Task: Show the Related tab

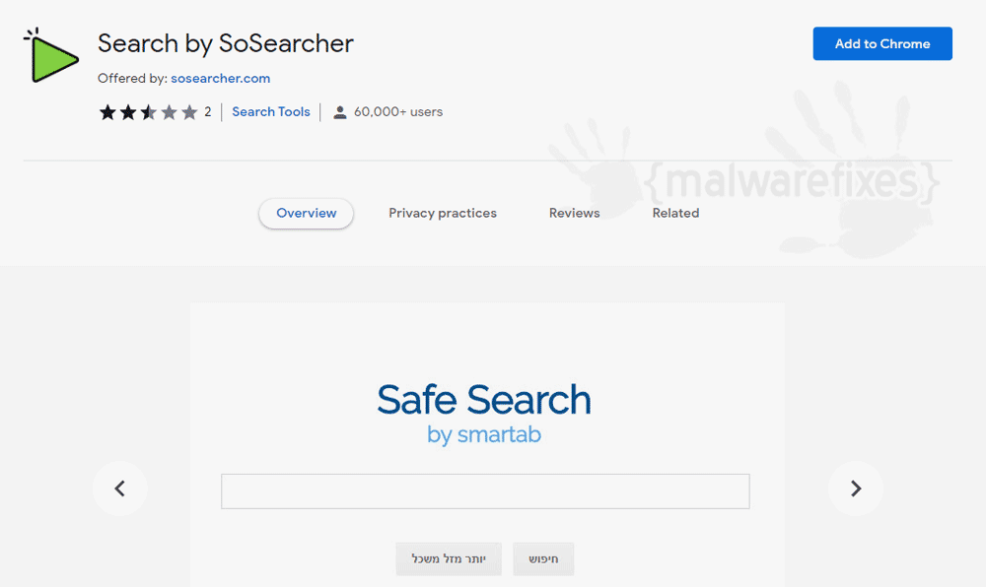Action: (675, 214)
